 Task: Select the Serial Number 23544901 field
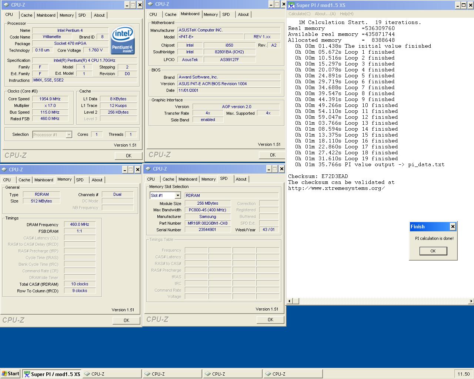(207, 230)
